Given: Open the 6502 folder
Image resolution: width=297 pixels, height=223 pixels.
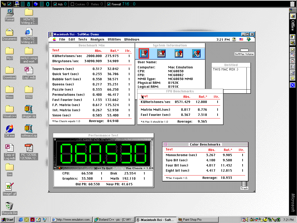Looking at the screenshot, I should pyautogui.click(x=29, y=90).
